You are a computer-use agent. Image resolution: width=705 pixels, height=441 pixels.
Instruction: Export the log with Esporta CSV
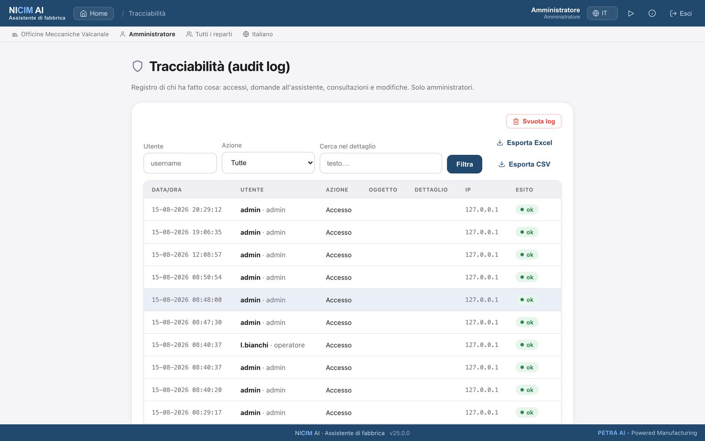(524, 164)
